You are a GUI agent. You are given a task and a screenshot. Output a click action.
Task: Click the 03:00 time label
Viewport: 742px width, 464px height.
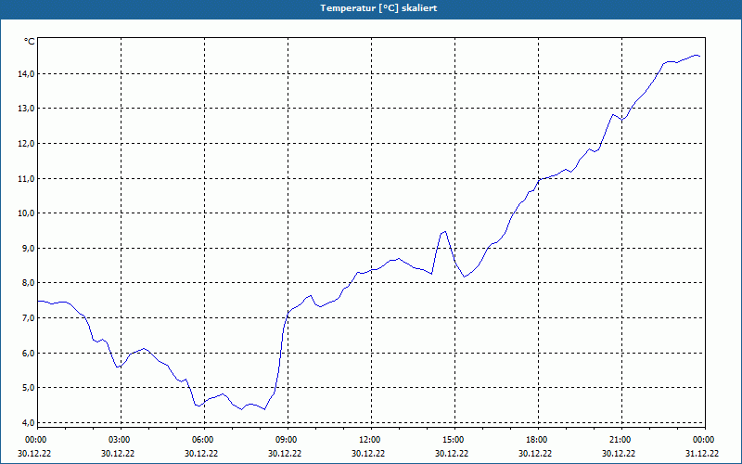point(119,440)
